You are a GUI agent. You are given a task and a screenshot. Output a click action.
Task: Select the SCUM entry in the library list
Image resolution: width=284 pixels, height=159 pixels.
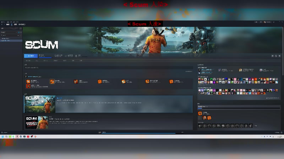coord(11,41)
